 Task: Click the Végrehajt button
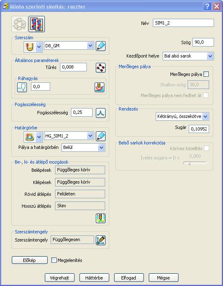click(60, 277)
